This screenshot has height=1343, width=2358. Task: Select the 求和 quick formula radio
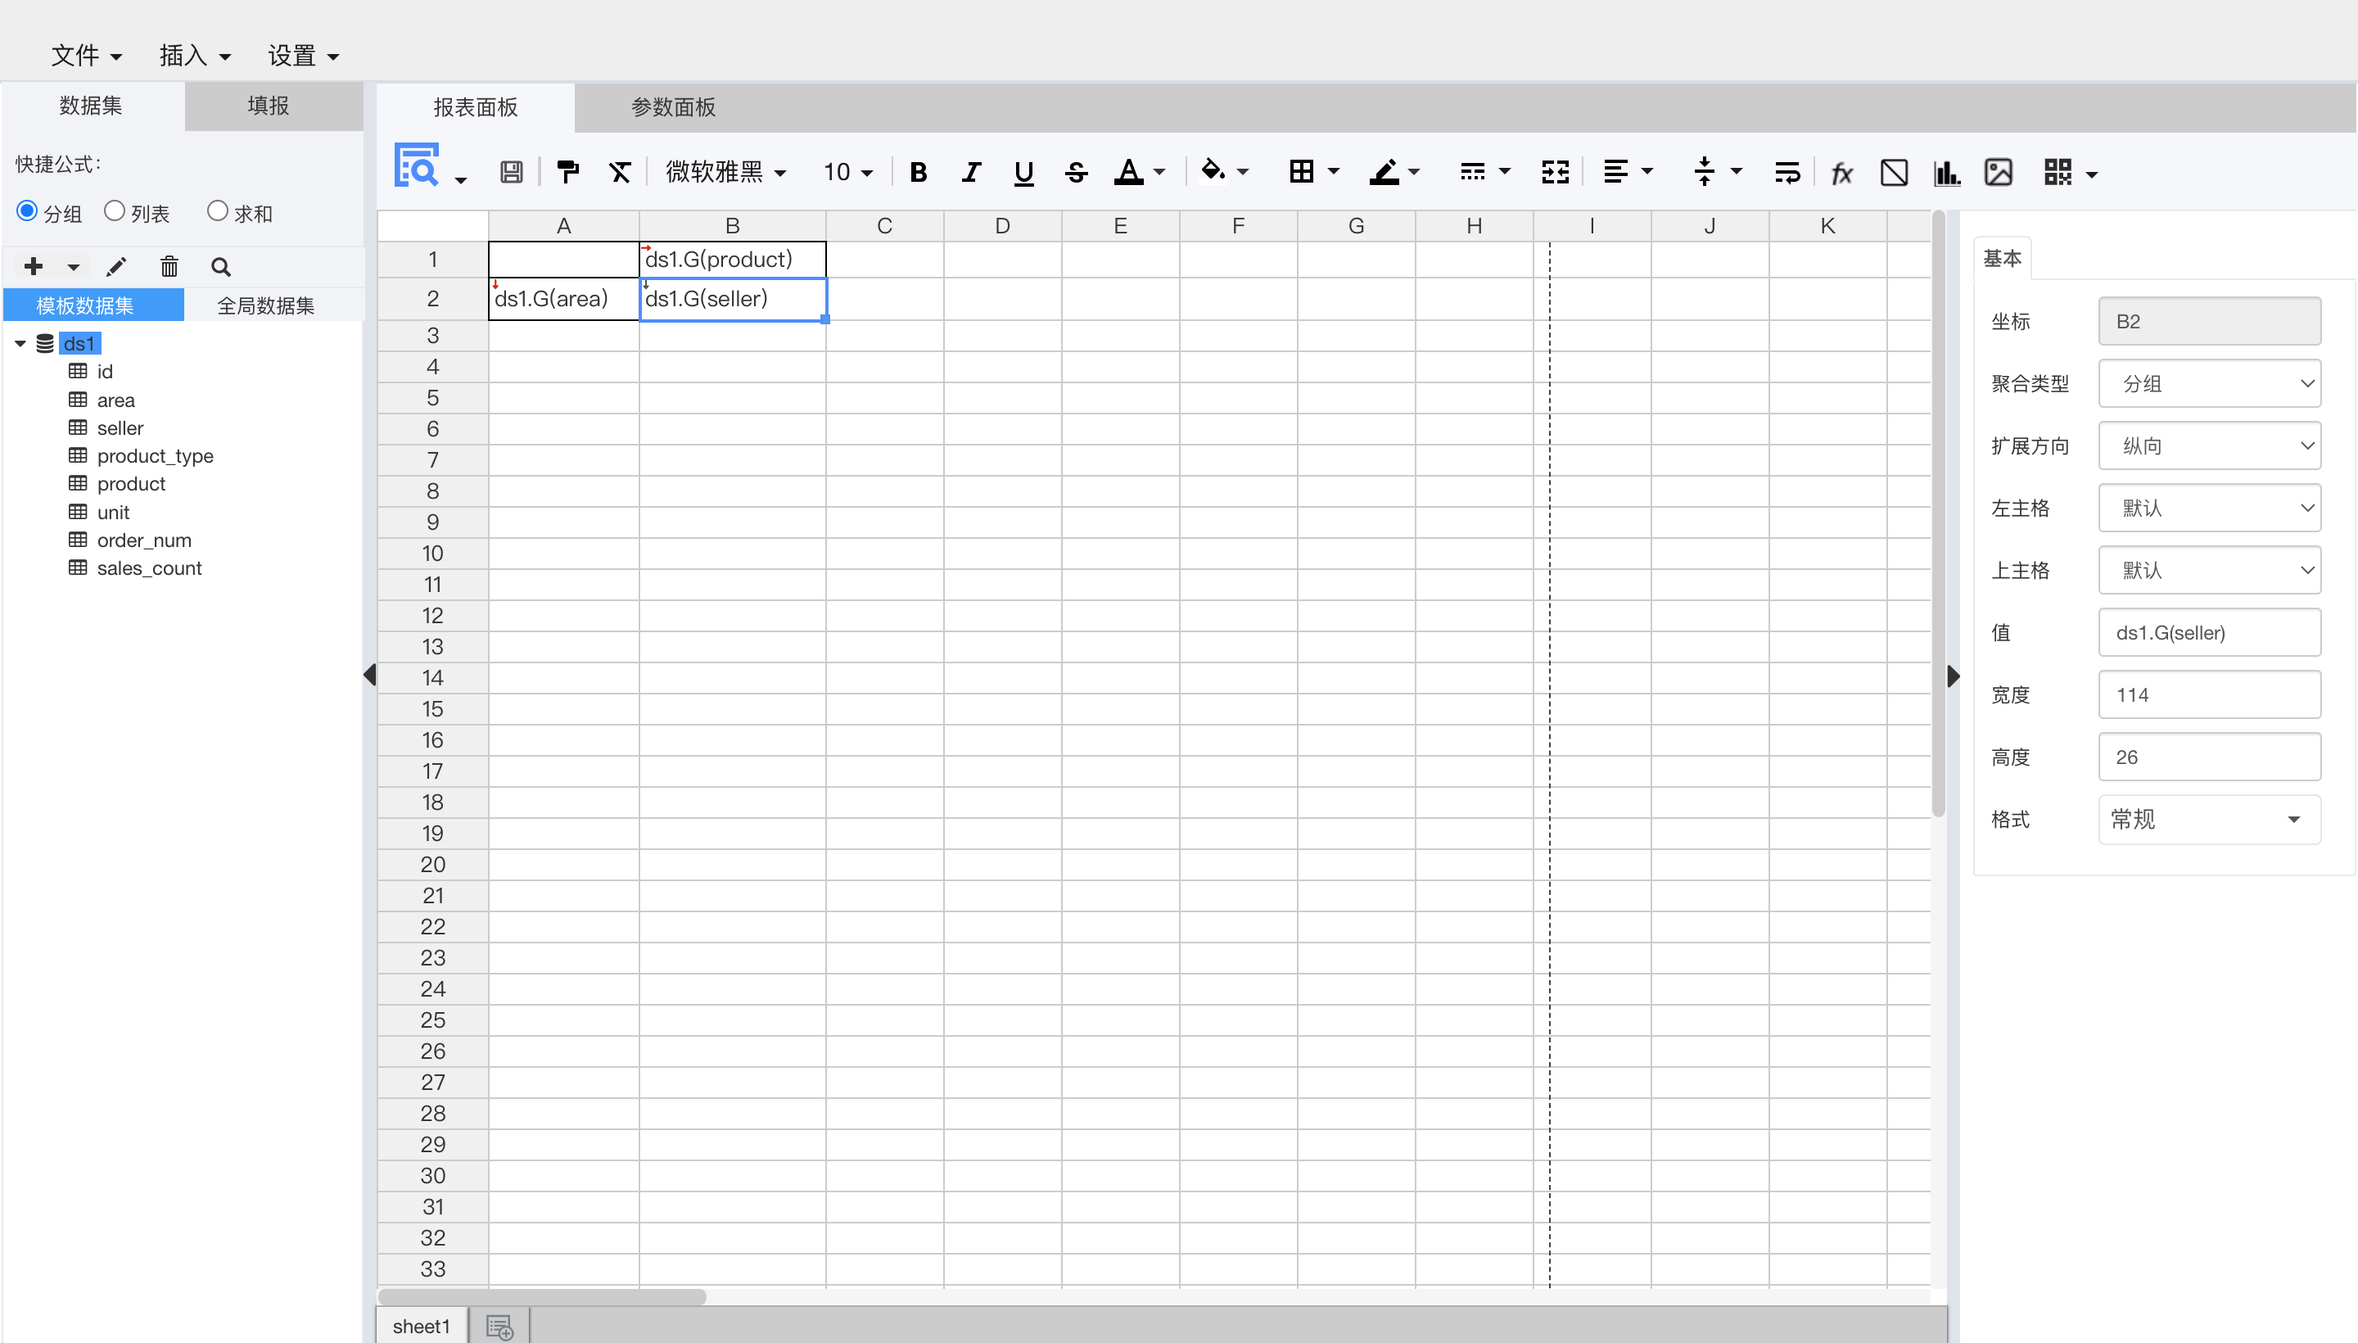pyautogui.click(x=218, y=211)
